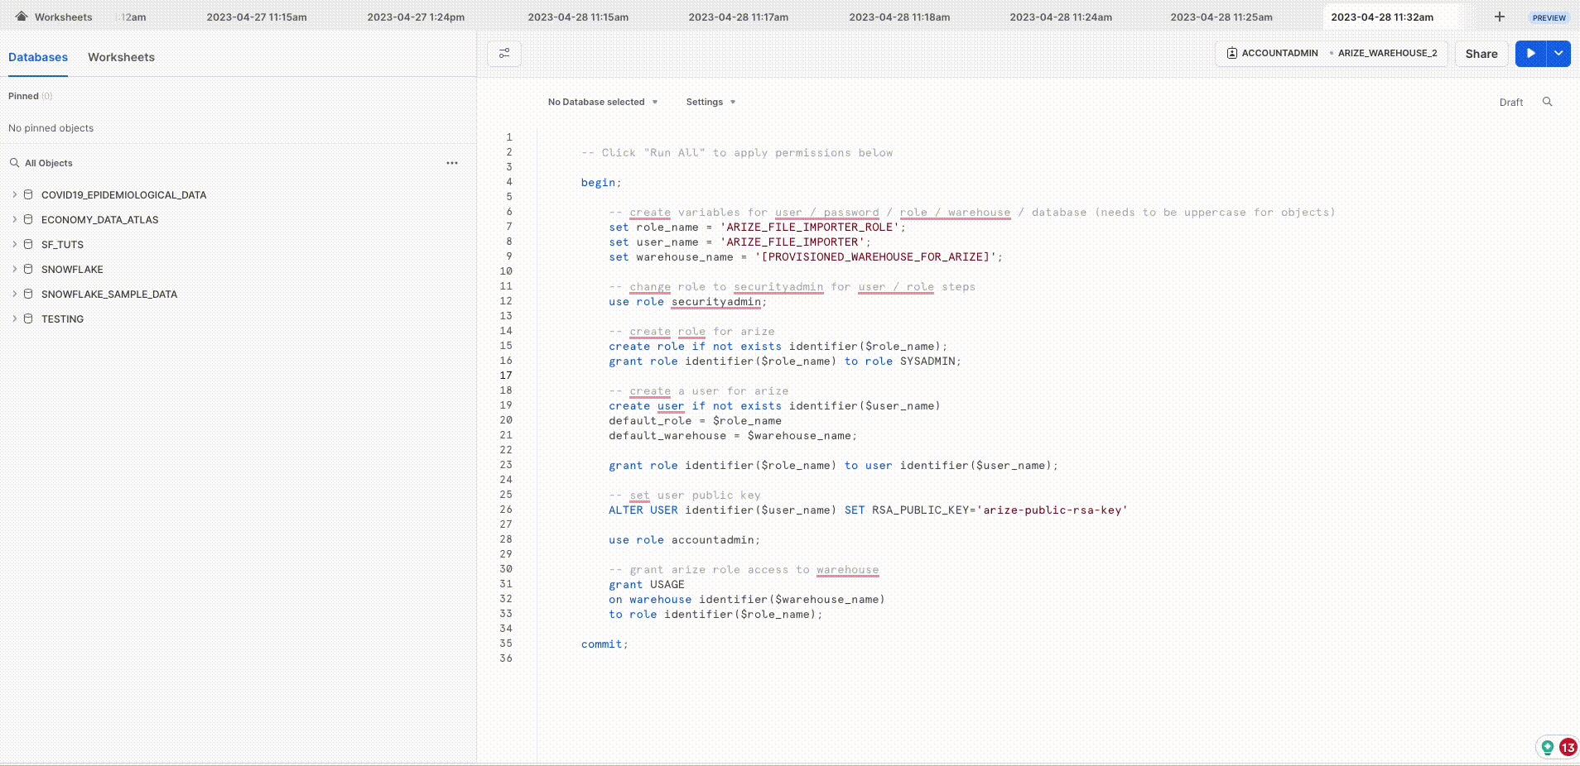Open the 2023-04-28 11:24am worksheet tab
This screenshot has width=1580, height=766.
1061,17
